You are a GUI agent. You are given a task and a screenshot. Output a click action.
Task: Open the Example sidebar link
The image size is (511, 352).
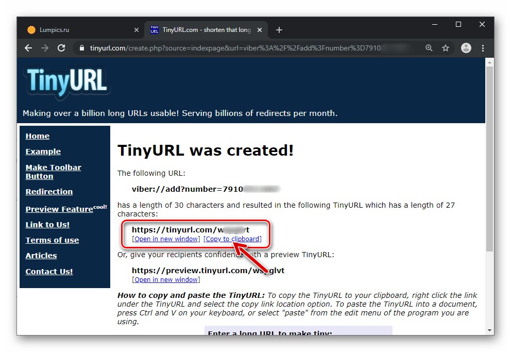click(x=43, y=152)
